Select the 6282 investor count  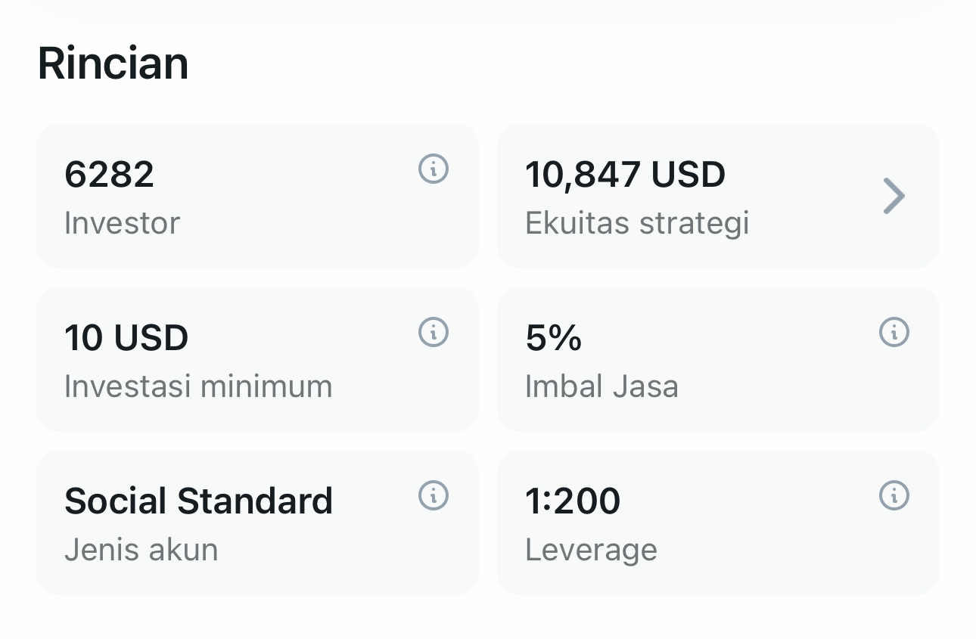point(109,175)
